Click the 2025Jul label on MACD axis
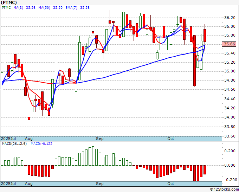Viewport: 239px width, 192px height. tap(8, 184)
